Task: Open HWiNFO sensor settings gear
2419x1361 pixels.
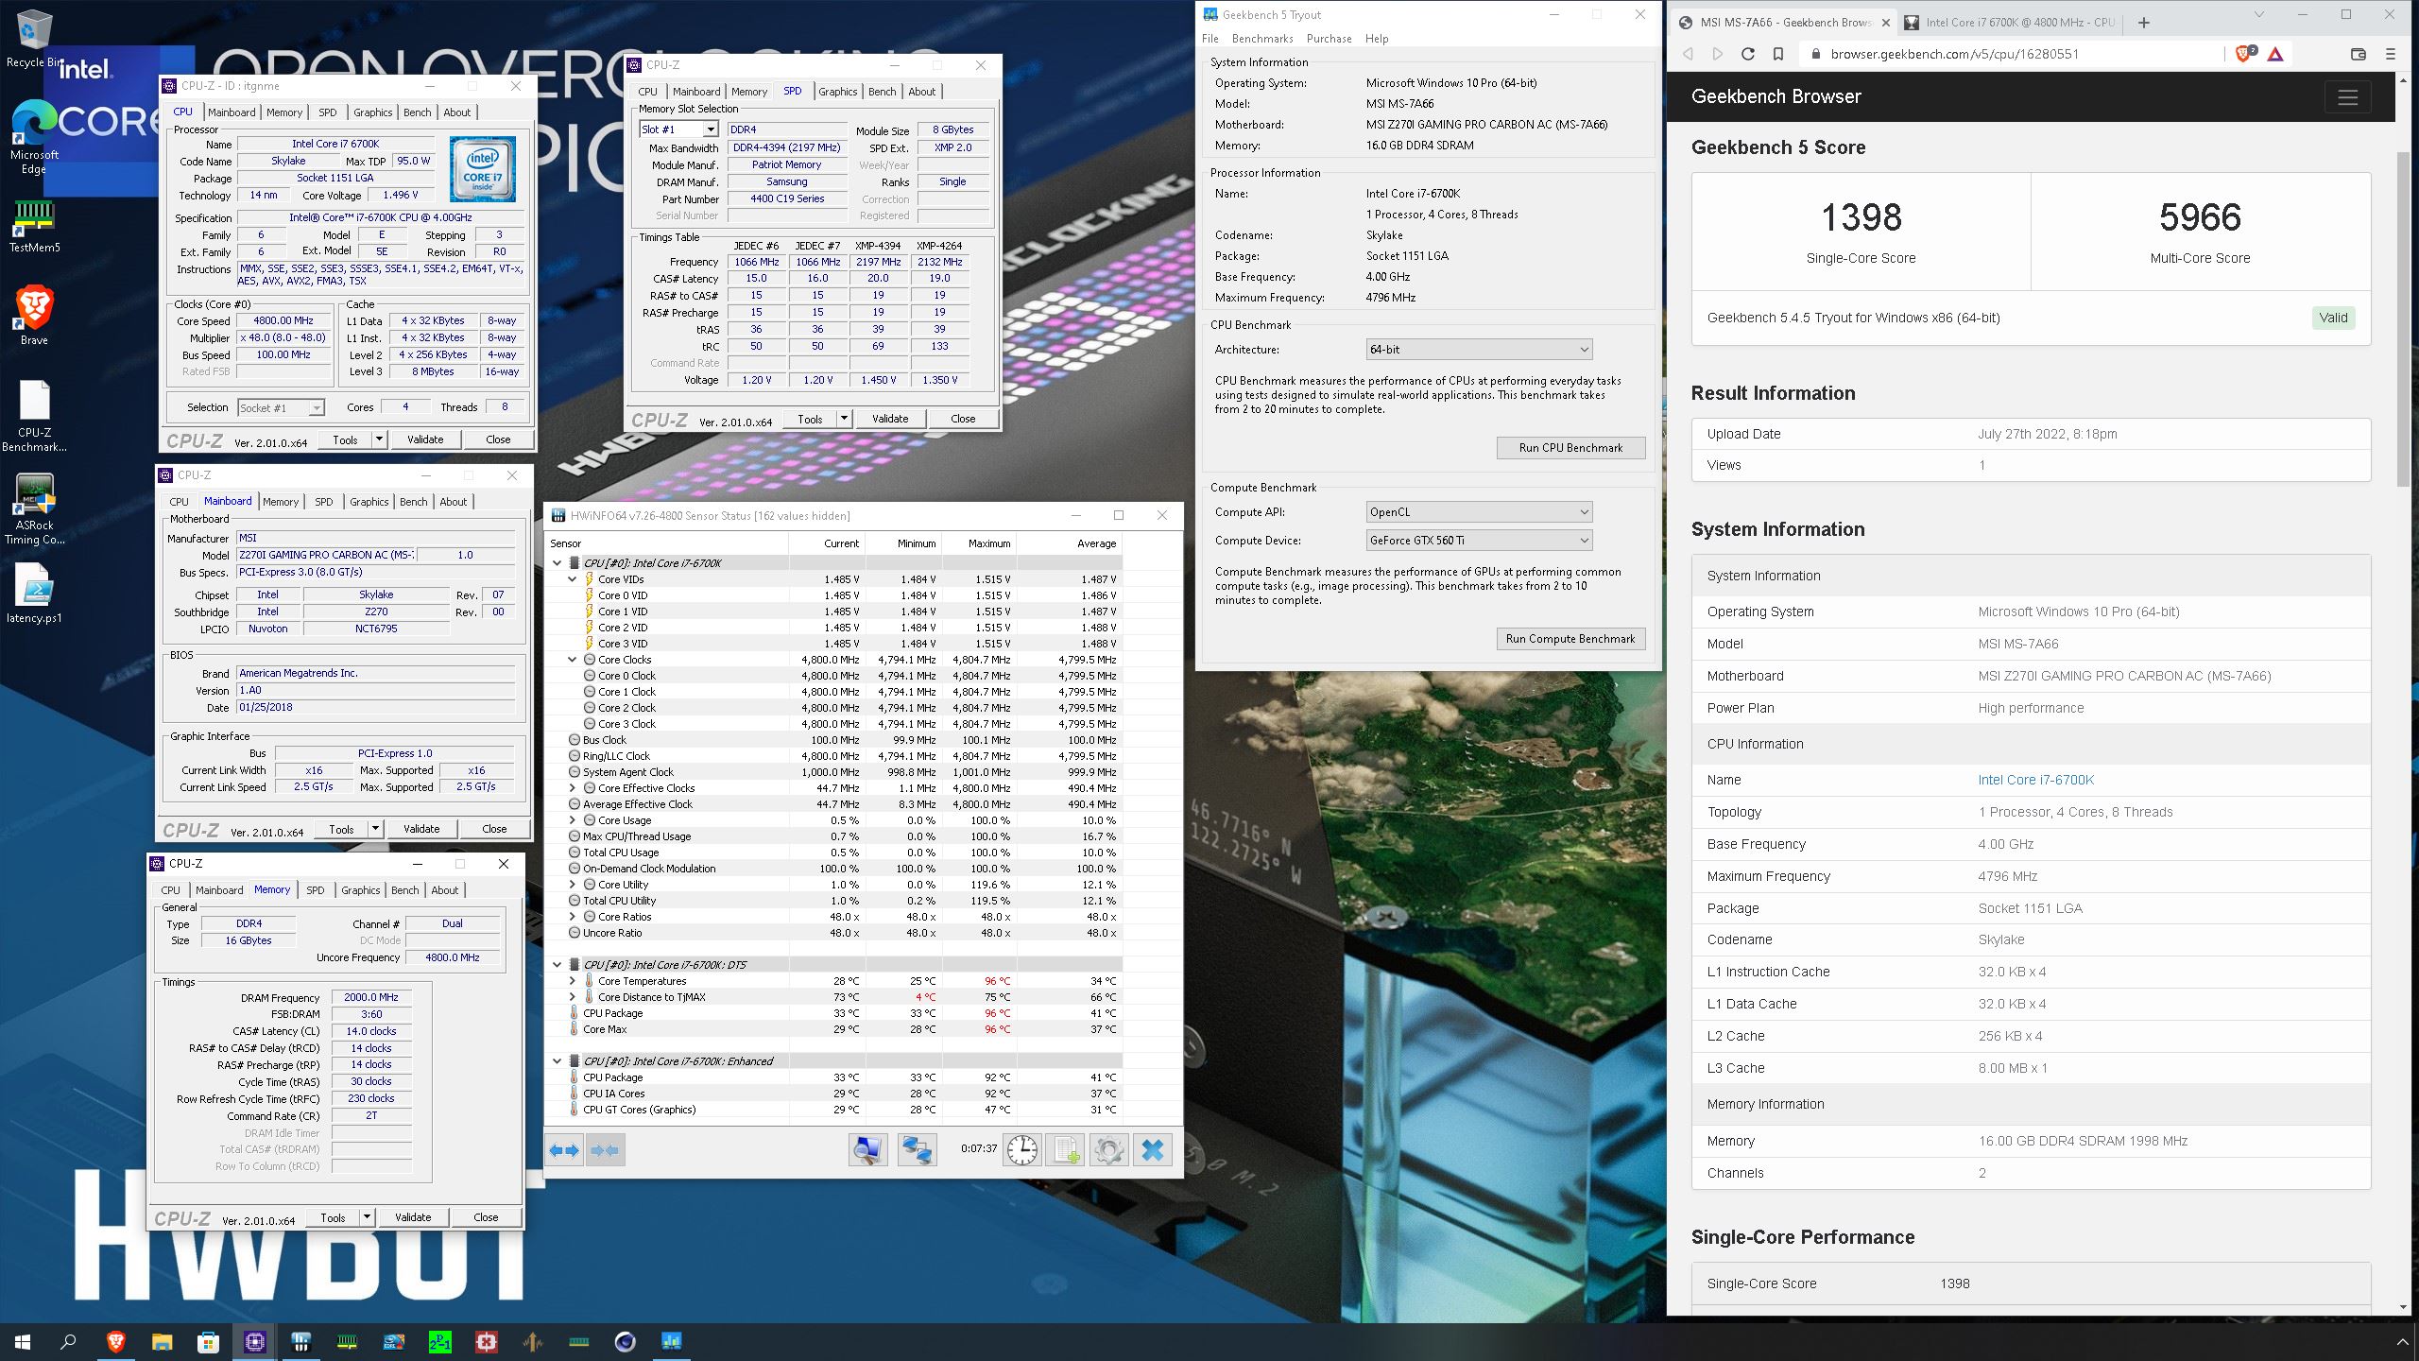Action: tap(1108, 1150)
